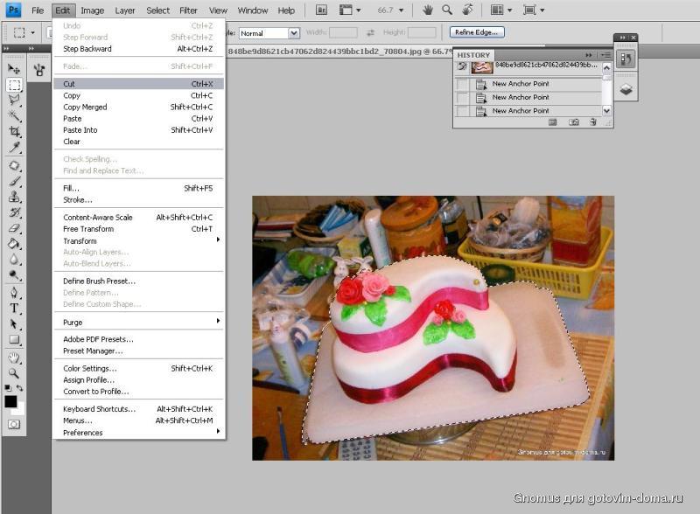The height and width of the screenshot is (514, 700).
Task: Select the Blur tool
Action: pos(14,260)
